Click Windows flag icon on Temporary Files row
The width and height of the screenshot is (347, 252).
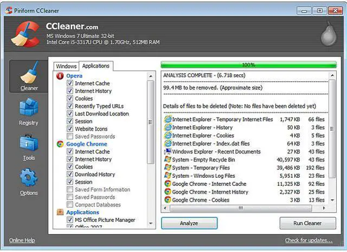(168, 167)
